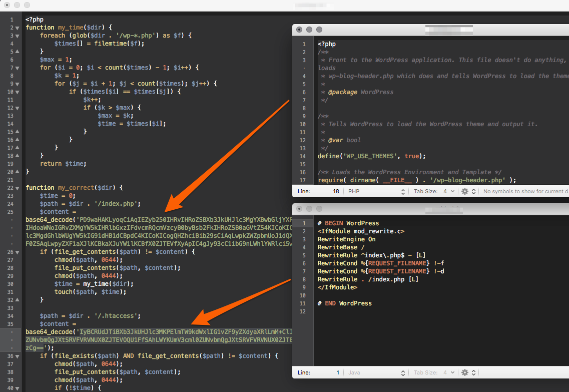Click the '@package WordPress' comment line
Screen dimensions: 569x392
[357, 92]
